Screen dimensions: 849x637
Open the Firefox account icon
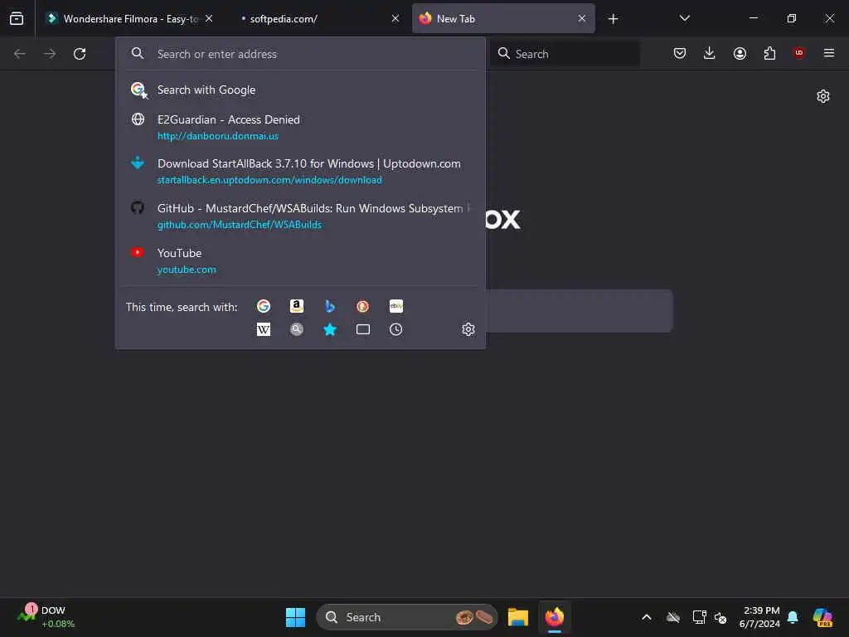pos(740,53)
